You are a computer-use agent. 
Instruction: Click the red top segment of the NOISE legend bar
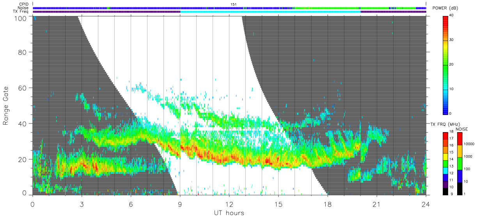tap(459, 138)
